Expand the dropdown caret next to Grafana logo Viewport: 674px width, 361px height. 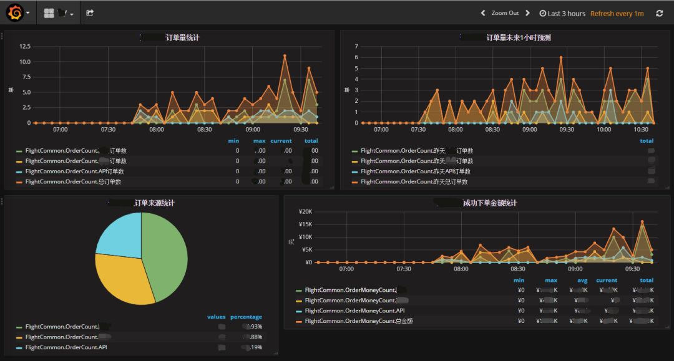click(x=28, y=13)
